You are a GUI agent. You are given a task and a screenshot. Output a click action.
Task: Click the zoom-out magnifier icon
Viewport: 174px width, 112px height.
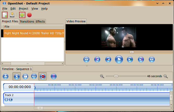(166, 76)
